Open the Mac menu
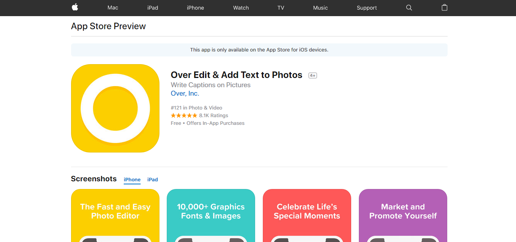The image size is (516, 242). pos(113,8)
